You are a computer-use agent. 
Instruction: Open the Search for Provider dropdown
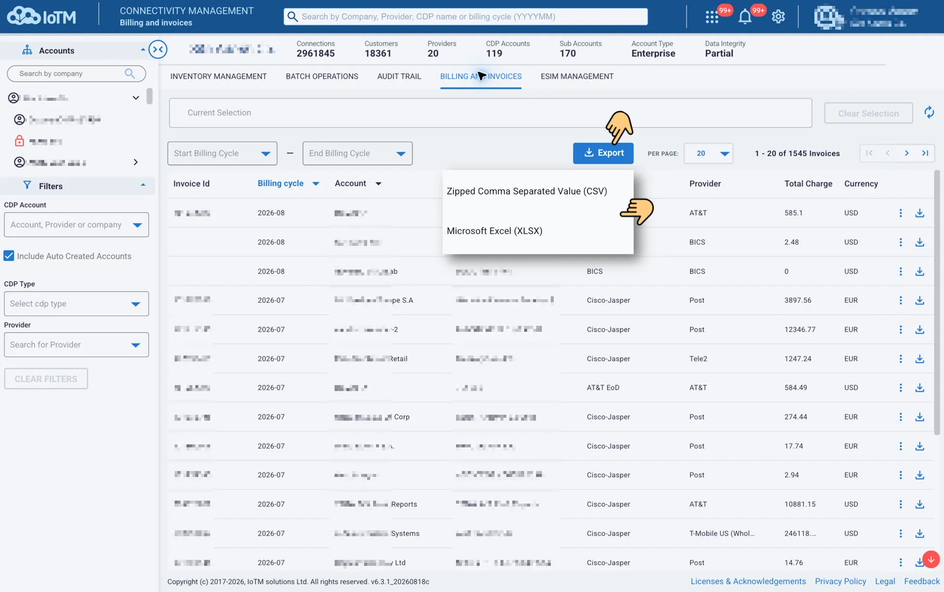pos(76,345)
